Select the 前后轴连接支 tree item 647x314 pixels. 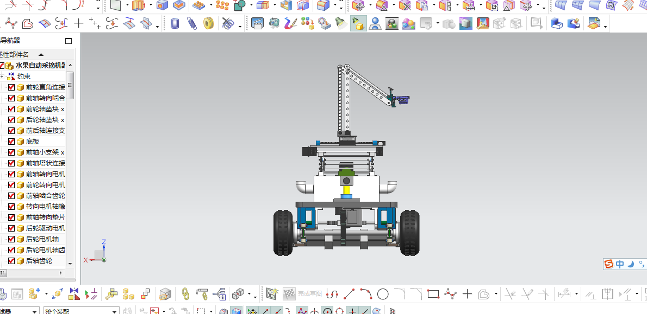[45, 131]
